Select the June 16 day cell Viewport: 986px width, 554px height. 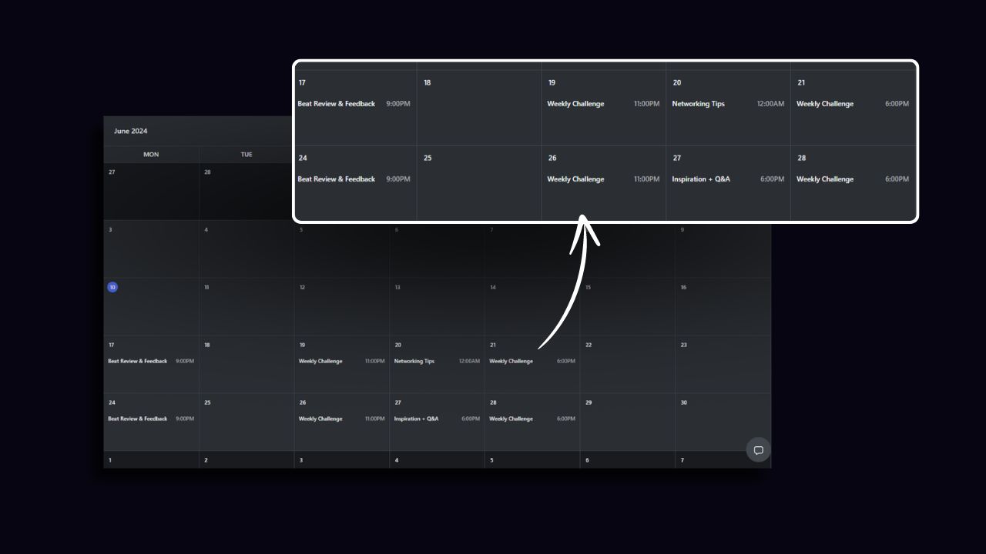click(x=722, y=306)
